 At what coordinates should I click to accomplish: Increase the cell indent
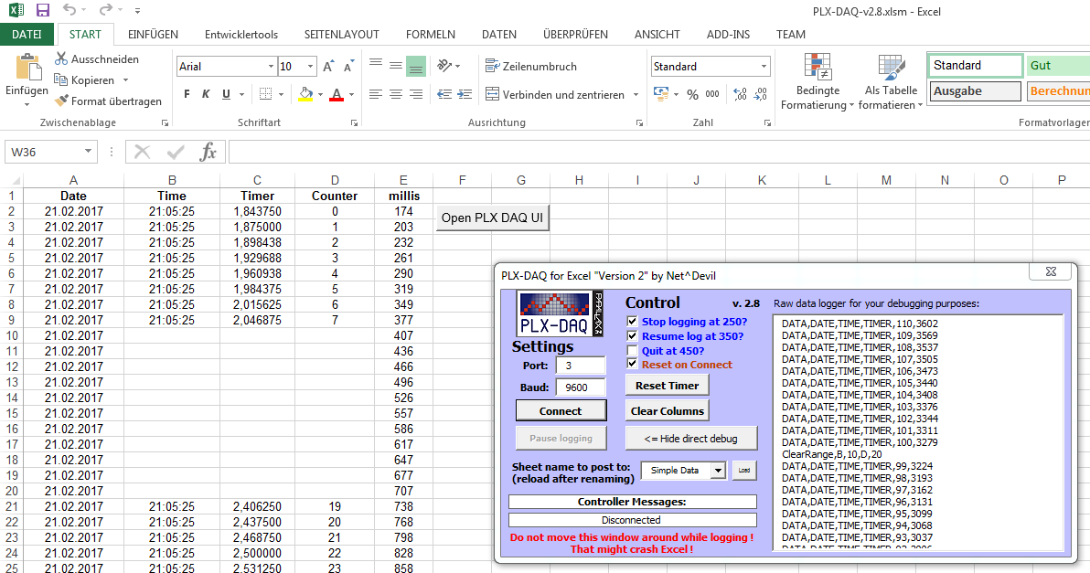[x=465, y=94]
